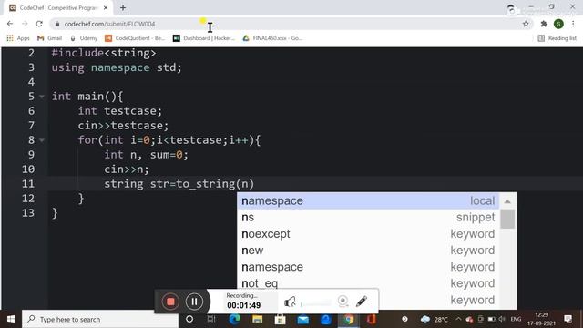The width and height of the screenshot is (583, 328).
Task: Click the autocomplete list scrollbar thumb
Action: tap(507, 219)
